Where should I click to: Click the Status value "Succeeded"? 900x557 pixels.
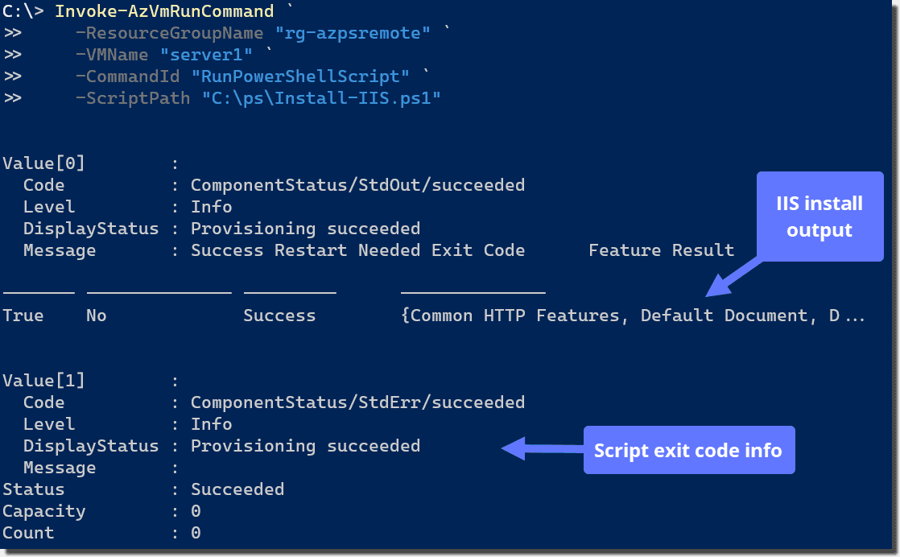(x=237, y=489)
